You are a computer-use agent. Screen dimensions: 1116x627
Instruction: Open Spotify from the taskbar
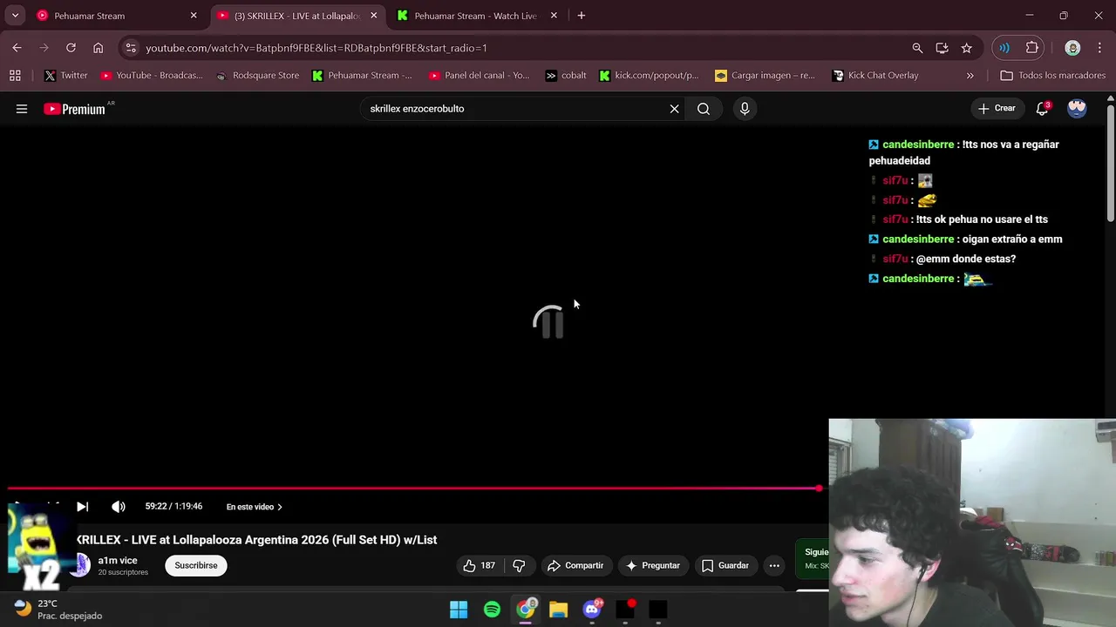coord(492,610)
